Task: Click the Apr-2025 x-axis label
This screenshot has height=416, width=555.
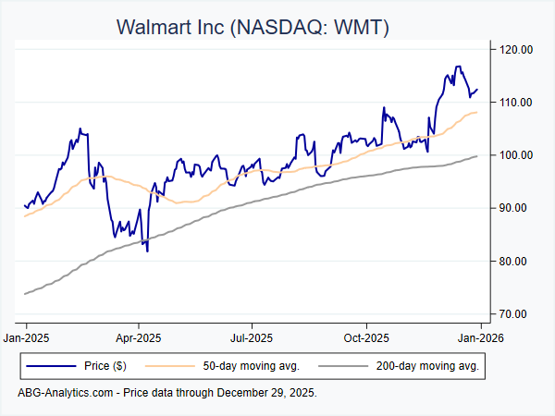Action: 139,336
